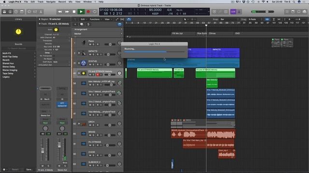Viewport: 309px width, 173px height.
Task: Click the Save button in Library
Action: click(x=29, y=170)
